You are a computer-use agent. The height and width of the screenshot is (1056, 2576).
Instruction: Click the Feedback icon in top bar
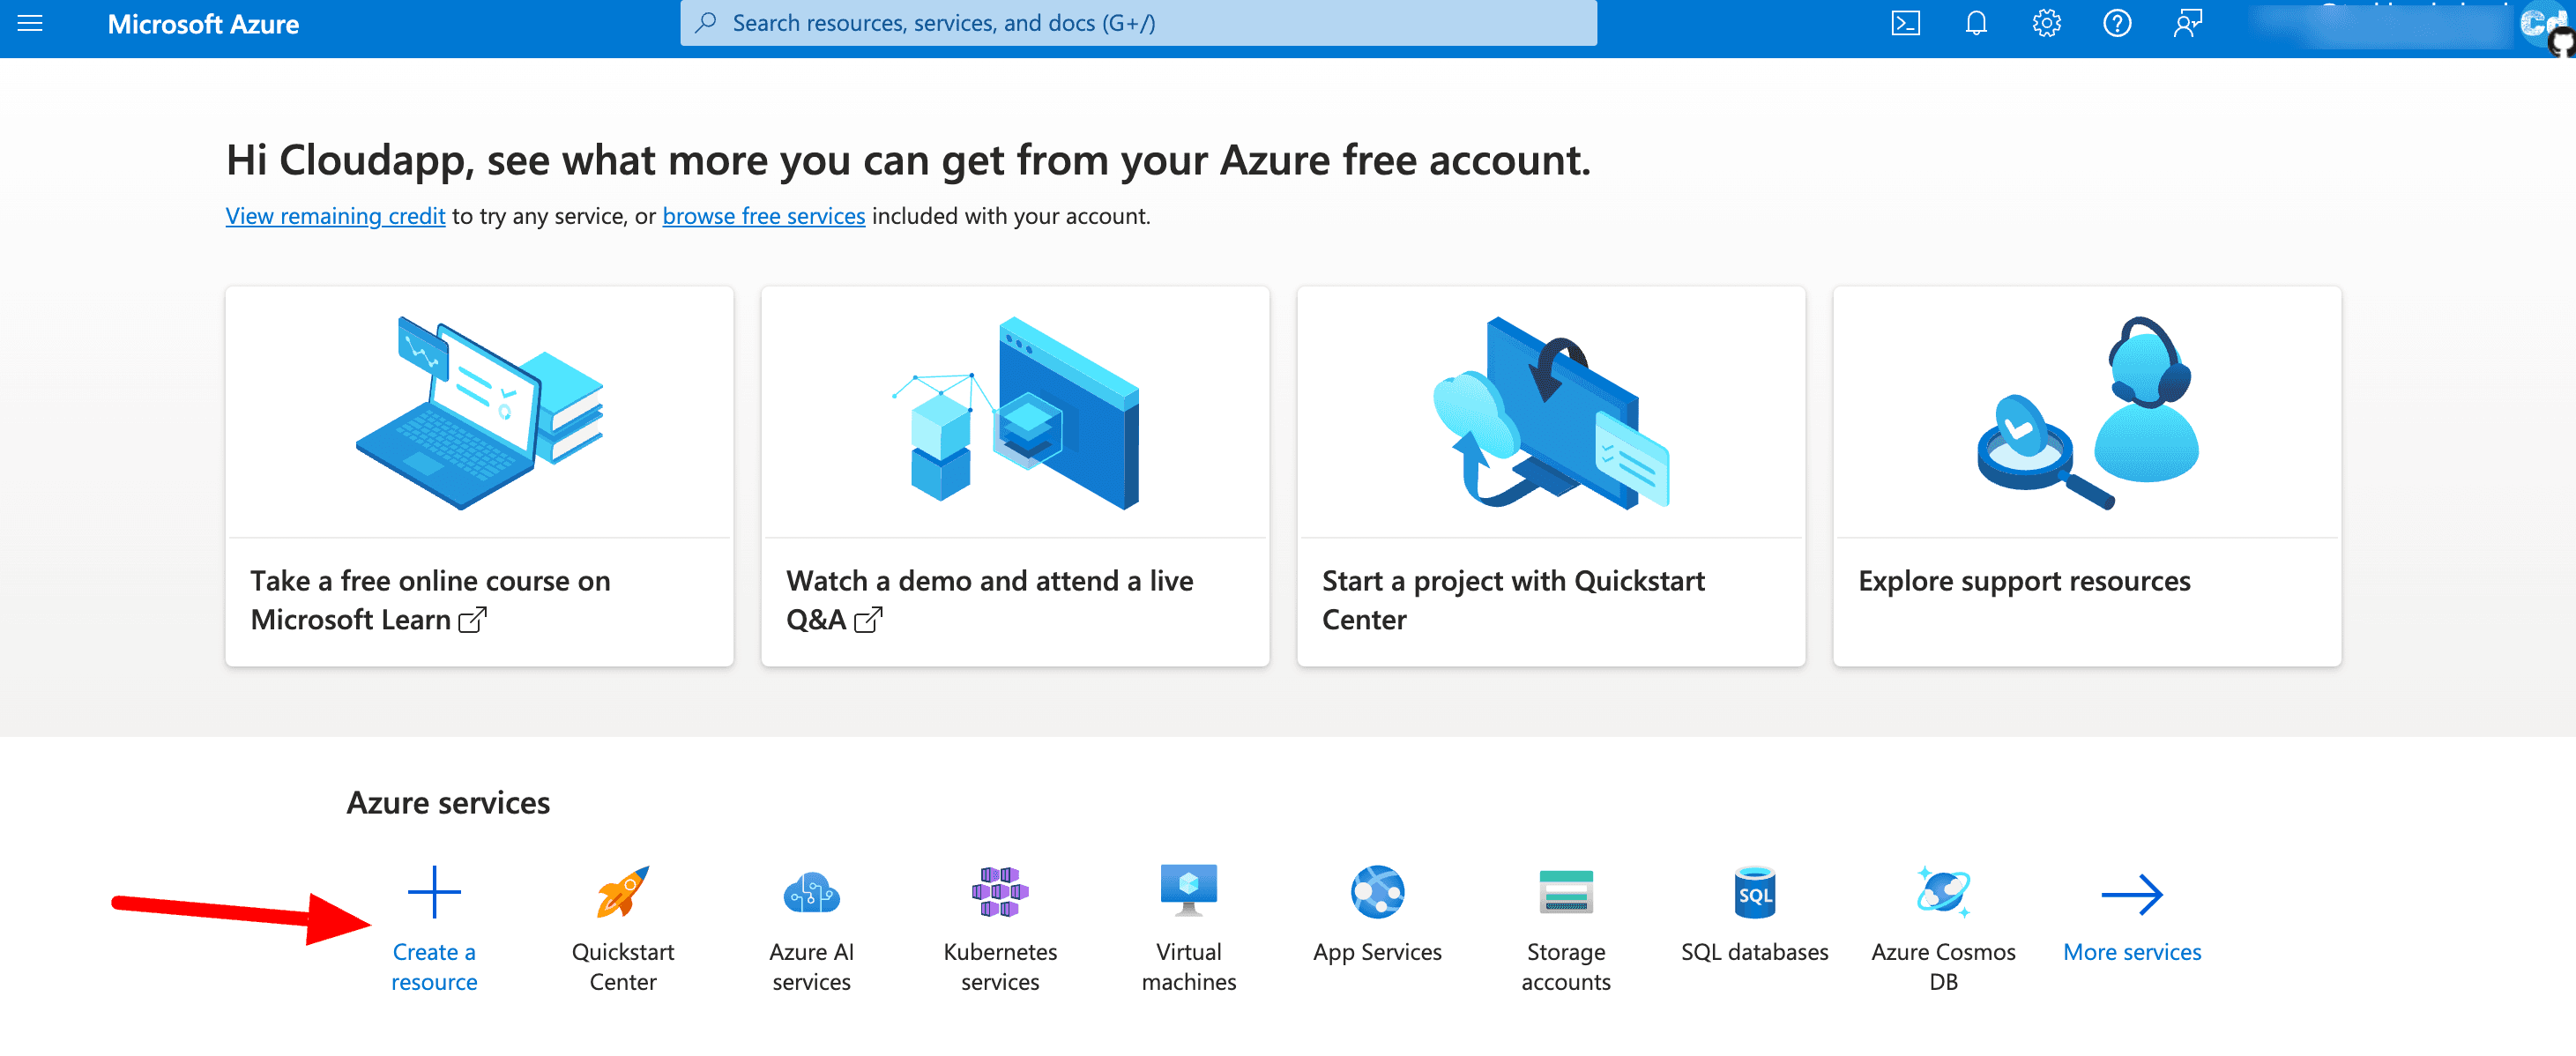[2186, 22]
